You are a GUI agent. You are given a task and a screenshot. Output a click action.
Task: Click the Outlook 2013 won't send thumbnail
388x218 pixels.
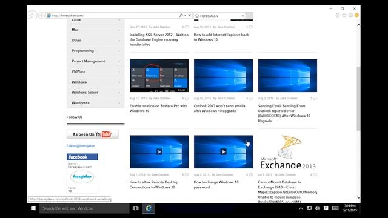(x=223, y=75)
